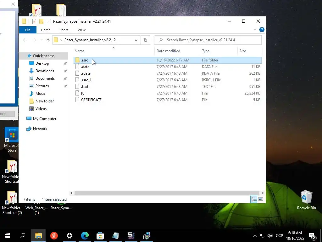Sort files by Name column
The width and height of the screenshot is (322, 242).
pos(80,51)
